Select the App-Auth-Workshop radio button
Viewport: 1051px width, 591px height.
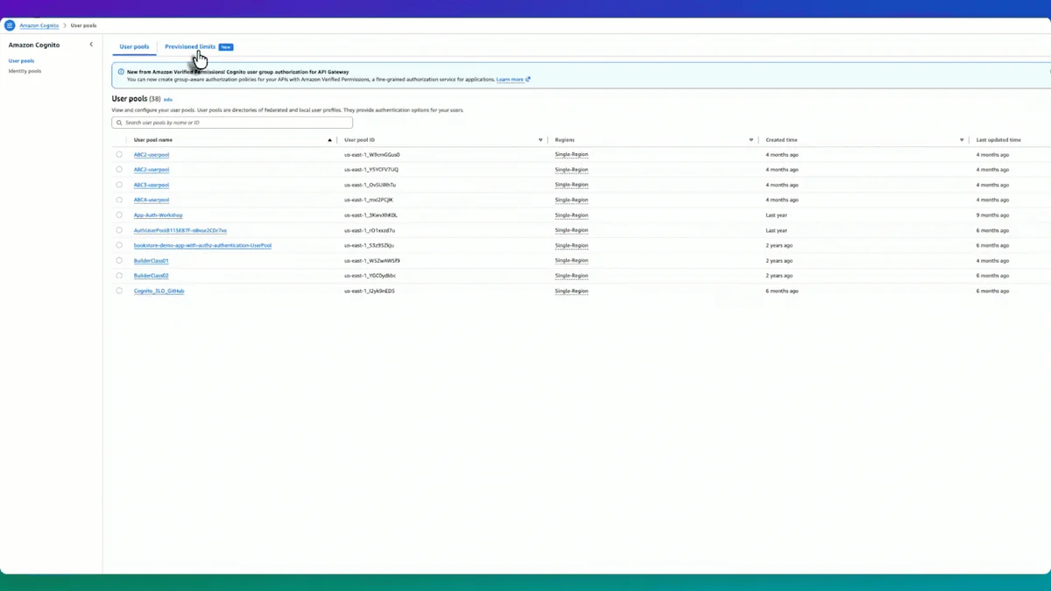tap(119, 215)
